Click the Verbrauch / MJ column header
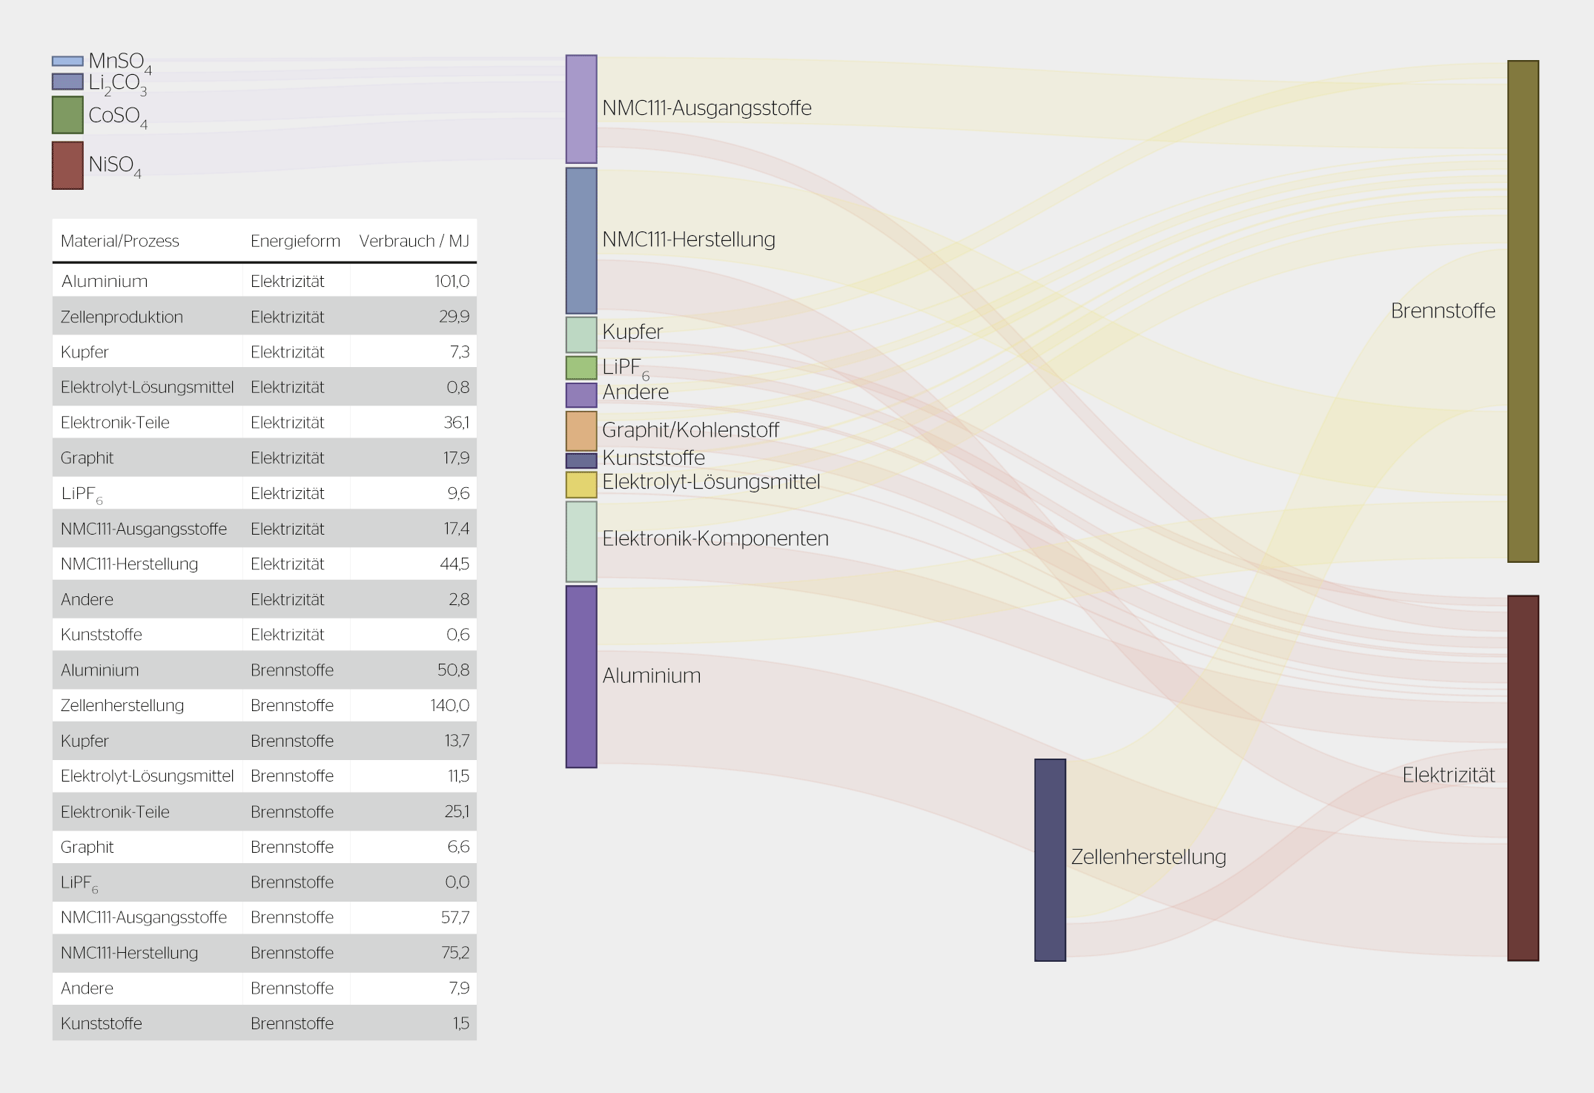 coord(414,241)
